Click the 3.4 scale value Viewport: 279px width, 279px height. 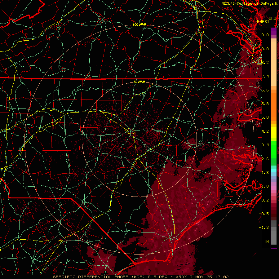tap(265, 145)
